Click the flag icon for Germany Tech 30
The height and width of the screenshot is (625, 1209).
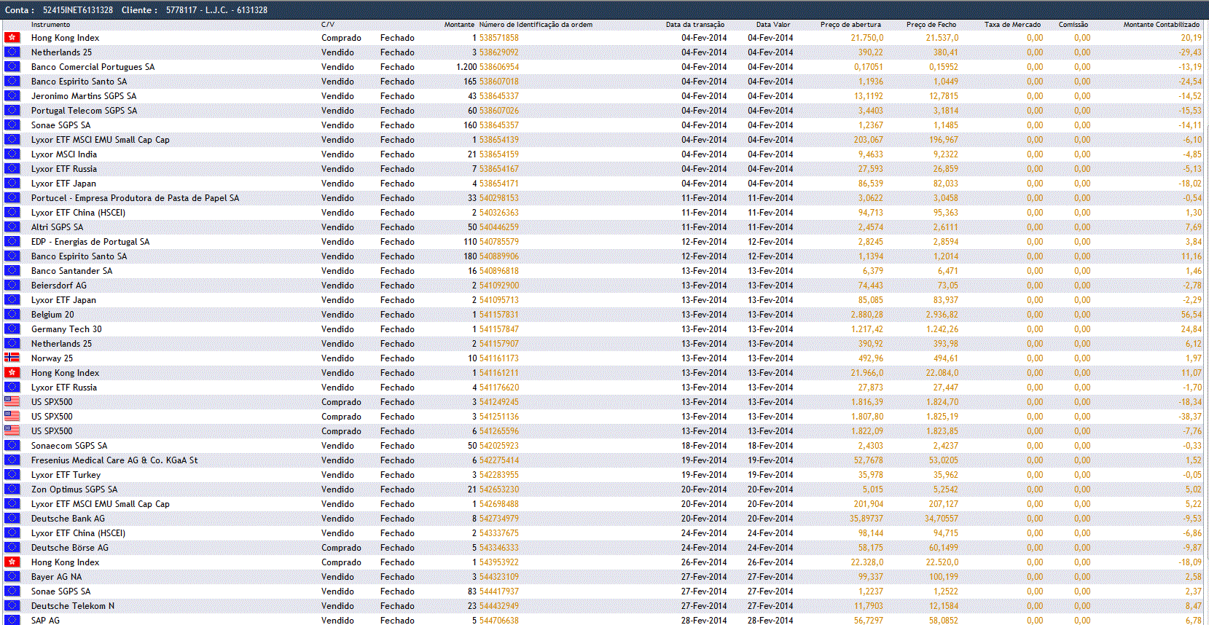[12, 329]
